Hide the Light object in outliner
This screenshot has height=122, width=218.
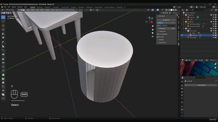[213, 20]
